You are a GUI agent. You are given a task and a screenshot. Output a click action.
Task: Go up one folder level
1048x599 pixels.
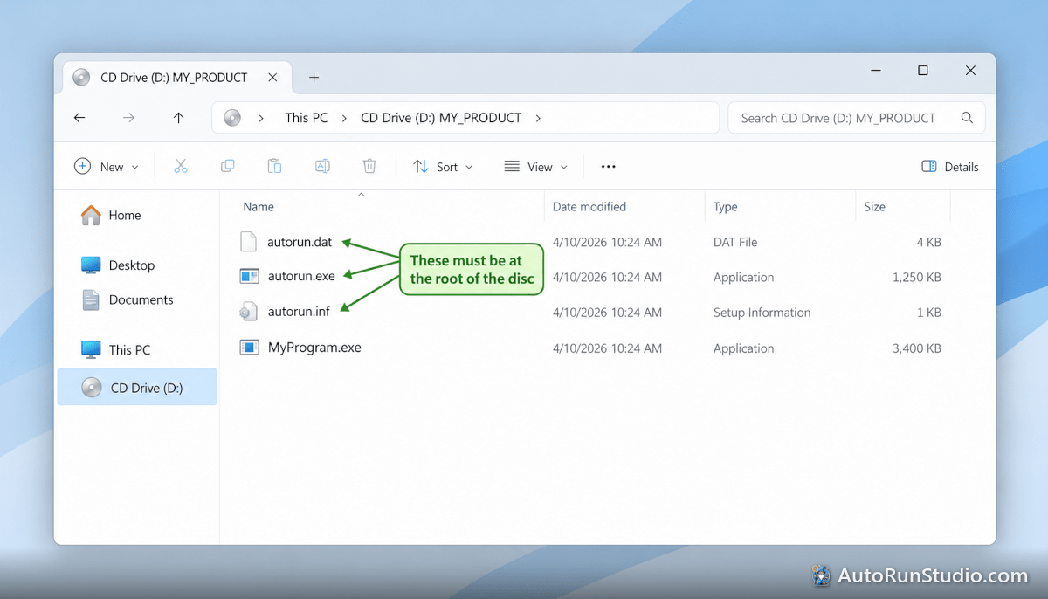[178, 118]
